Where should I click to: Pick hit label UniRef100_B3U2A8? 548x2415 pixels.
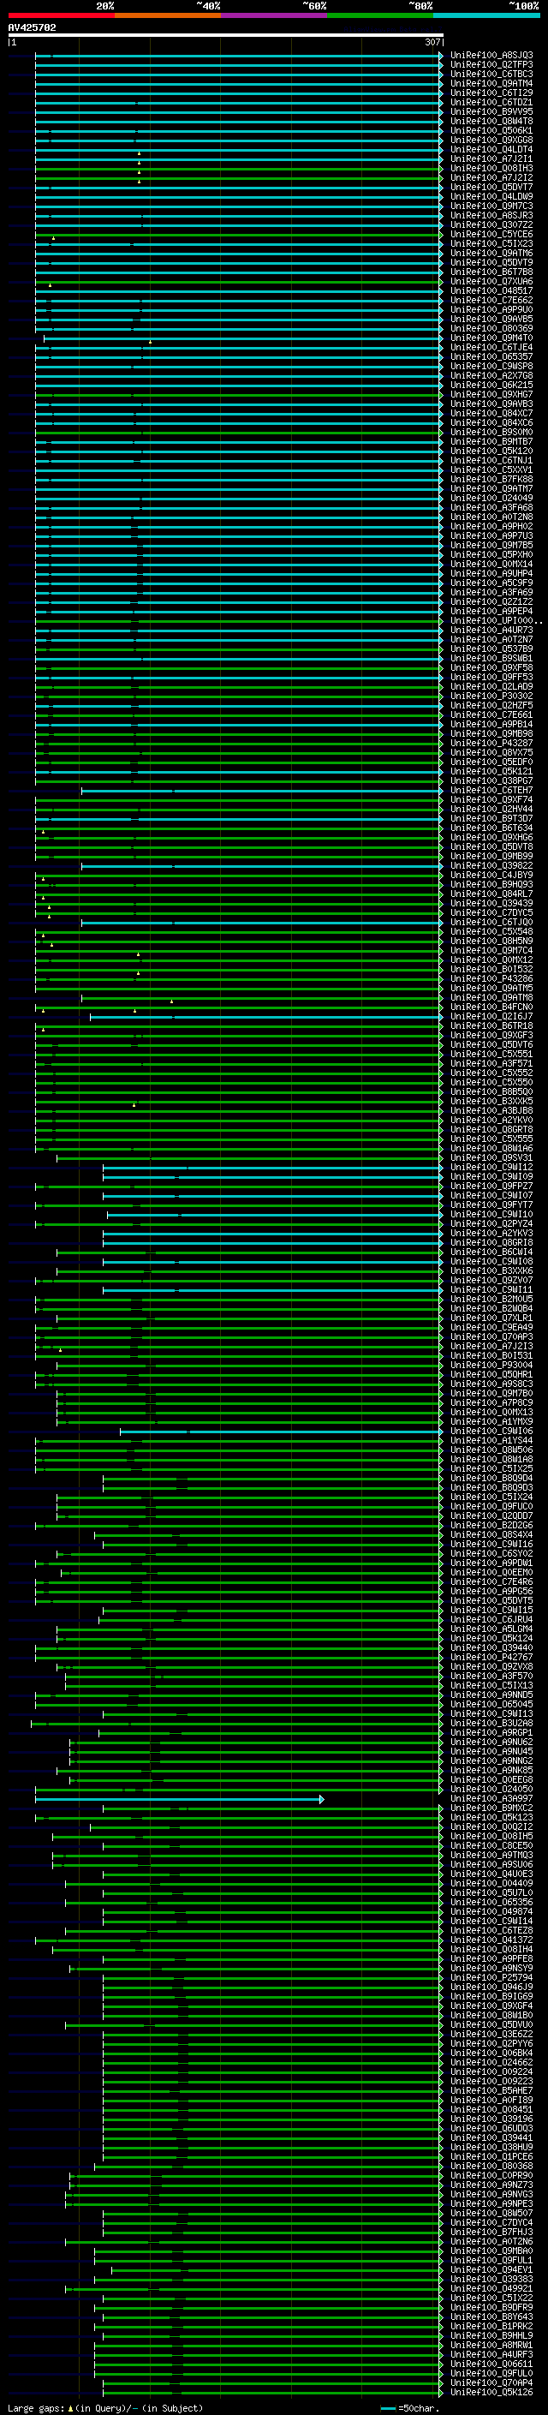(491, 1723)
